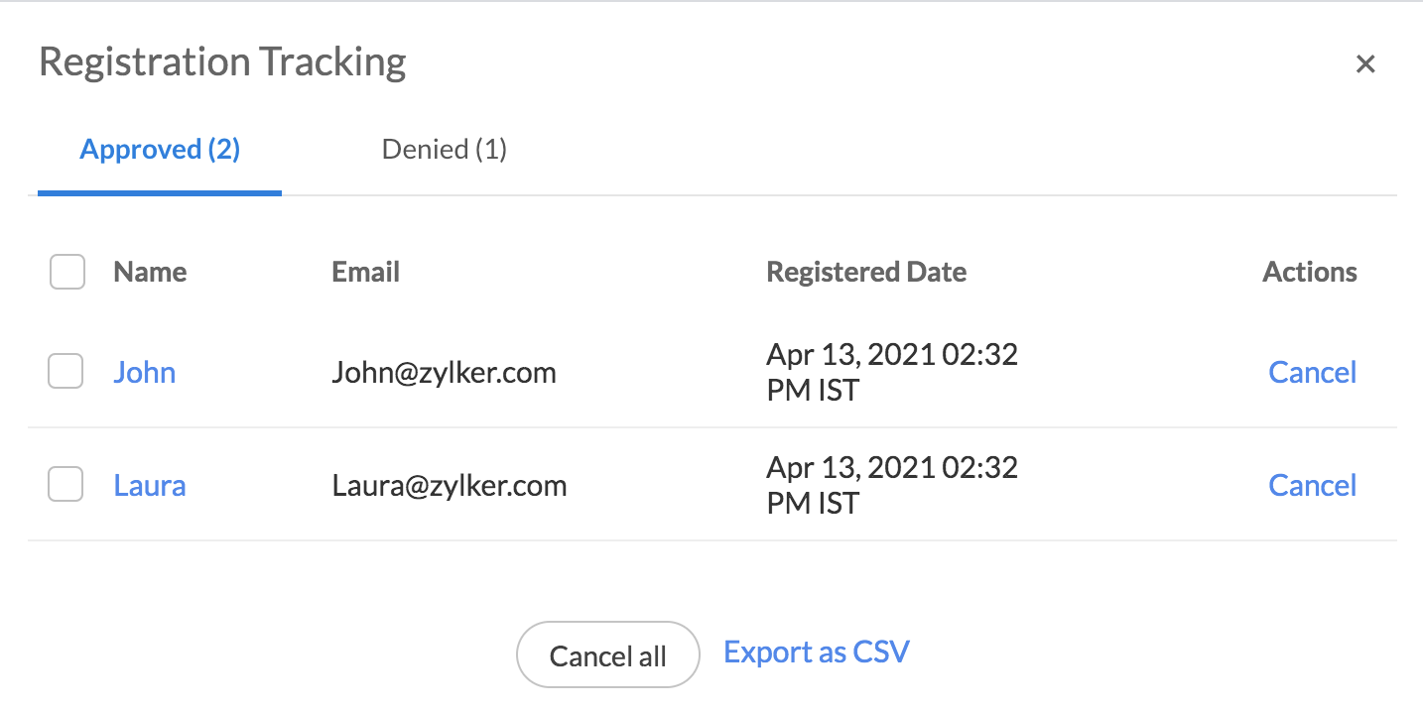Check the box beside Laura

[x=65, y=485]
